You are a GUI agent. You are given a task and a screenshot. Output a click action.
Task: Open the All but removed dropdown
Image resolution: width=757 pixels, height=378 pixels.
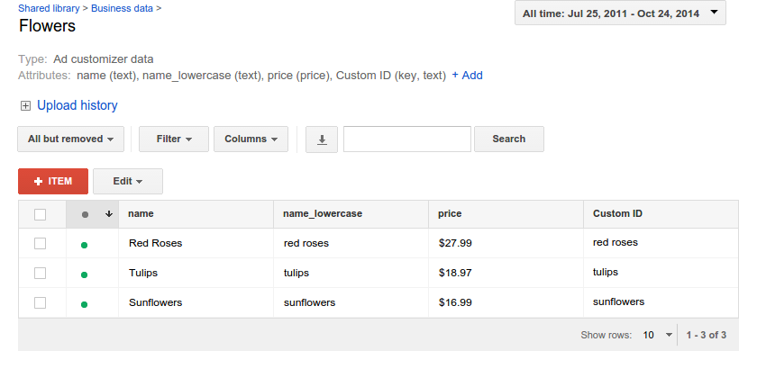point(70,139)
